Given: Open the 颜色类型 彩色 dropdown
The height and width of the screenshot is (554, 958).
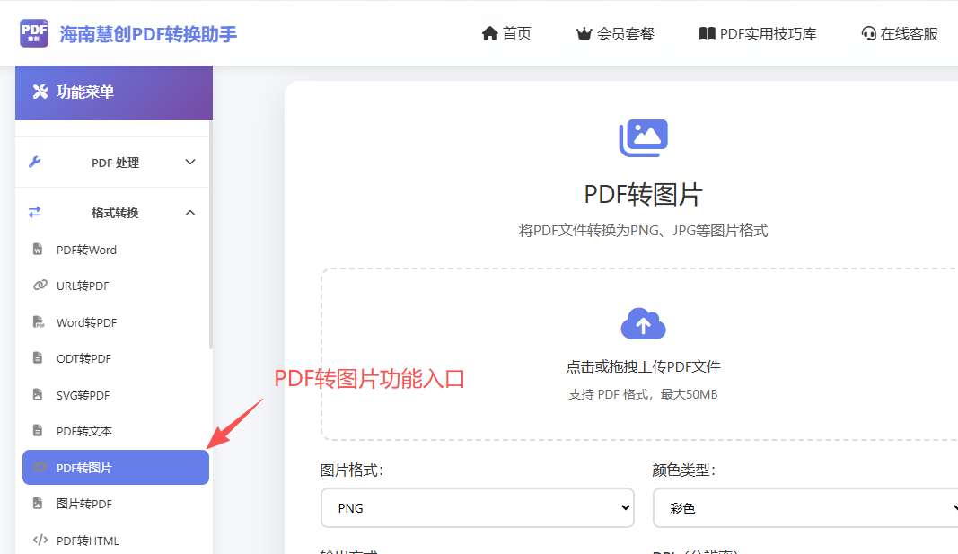Looking at the screenshot, I should pos(805,507).
